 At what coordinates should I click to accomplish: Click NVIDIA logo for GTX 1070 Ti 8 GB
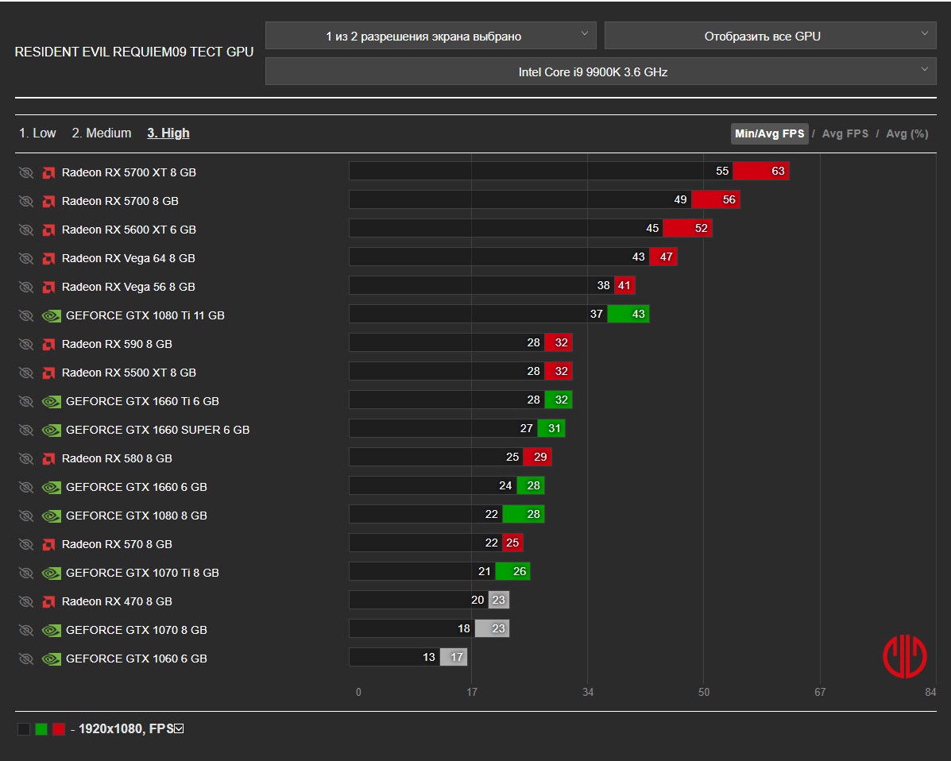coord(52,573)
